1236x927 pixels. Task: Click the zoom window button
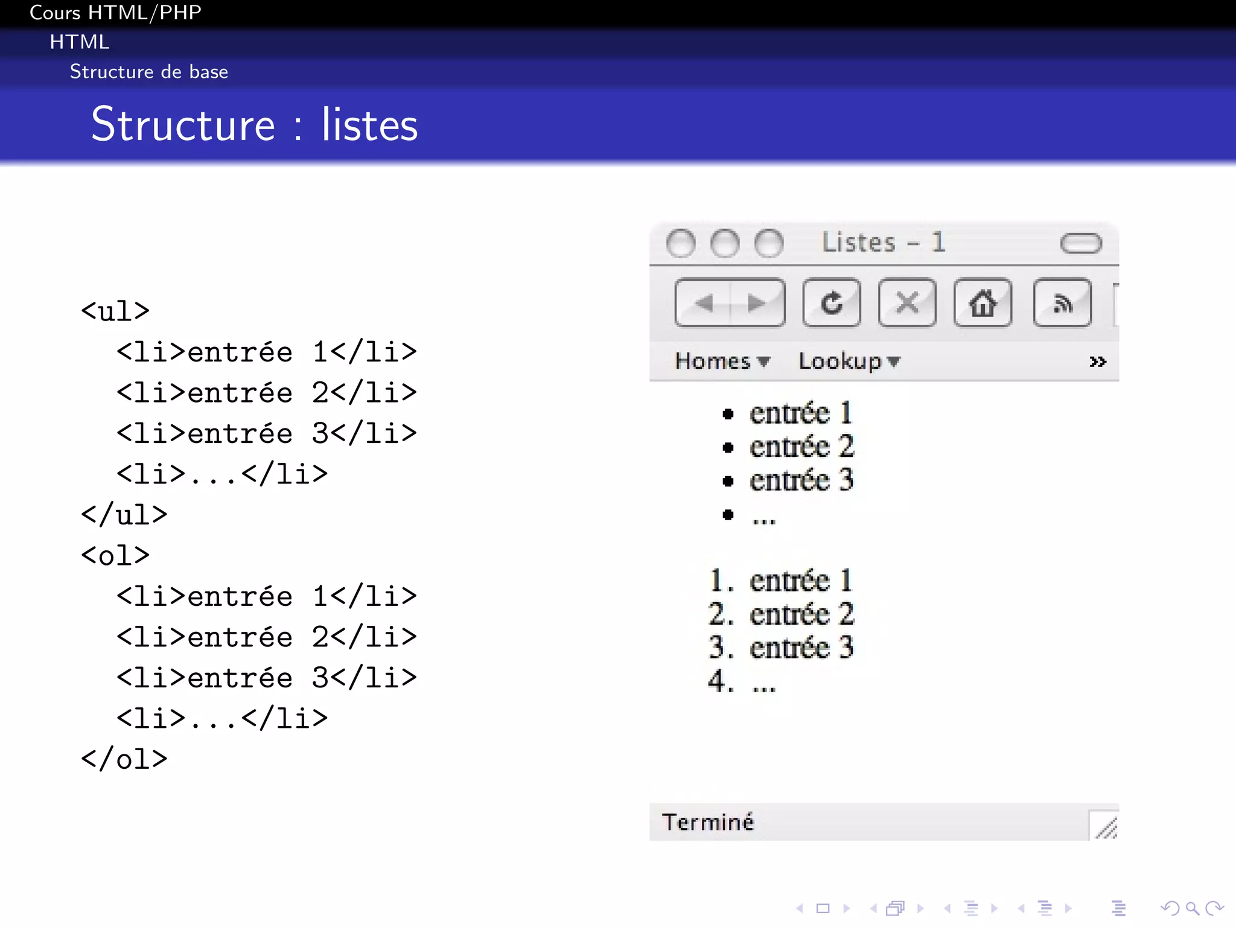769,243
